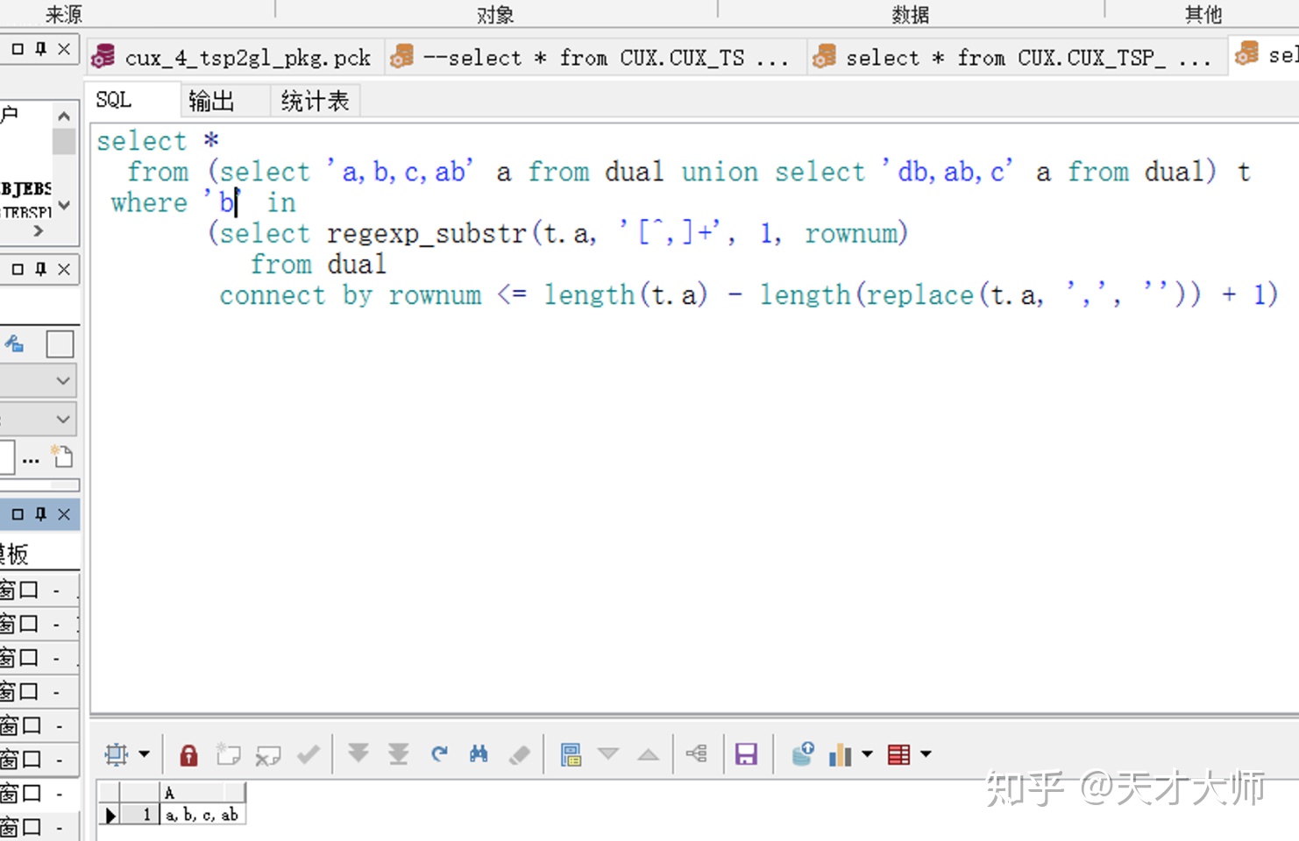This screenshot has width=1299, height=841.
Task: Close the highlighted blue-header docked panel
Action: tap(64, 514)
